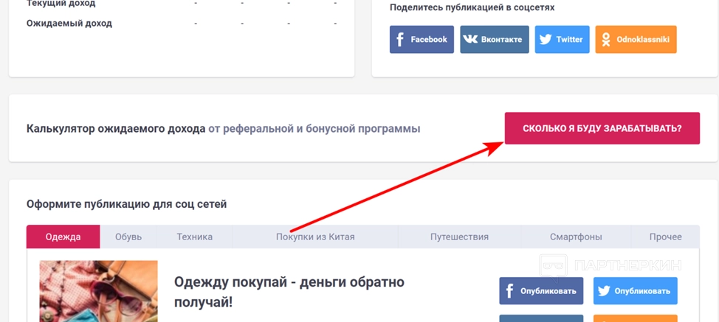Share the publication on Twitter
Screen dimensions: 719x322
[563, 39]
